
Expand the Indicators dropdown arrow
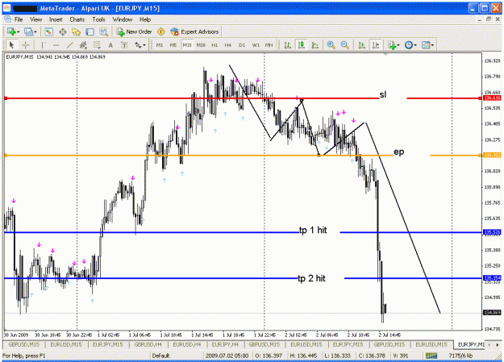point(398,45)
